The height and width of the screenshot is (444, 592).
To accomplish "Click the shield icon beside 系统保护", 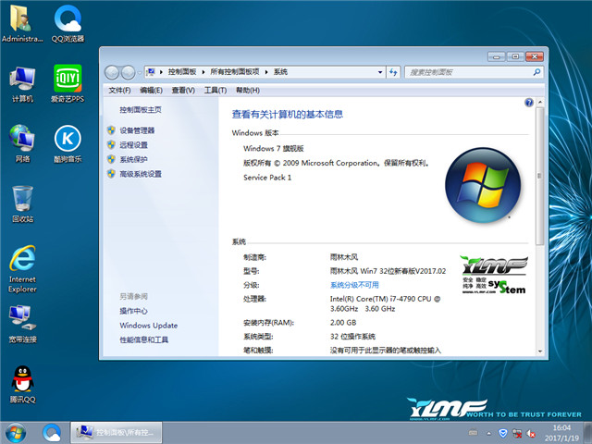I will click(x=111, y=159).
